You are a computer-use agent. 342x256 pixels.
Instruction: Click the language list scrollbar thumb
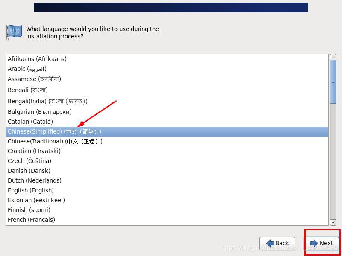pyautogui.click(x=333, y=81)
